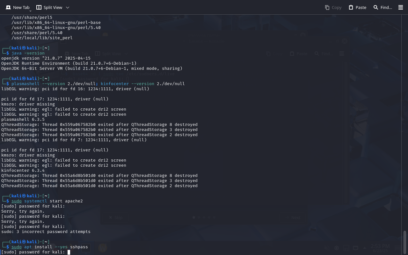
Task: Click the "sudo apt install --yes sshpass" command
Action: pos(50,247)
